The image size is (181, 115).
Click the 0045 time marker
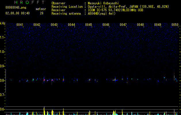89,25
